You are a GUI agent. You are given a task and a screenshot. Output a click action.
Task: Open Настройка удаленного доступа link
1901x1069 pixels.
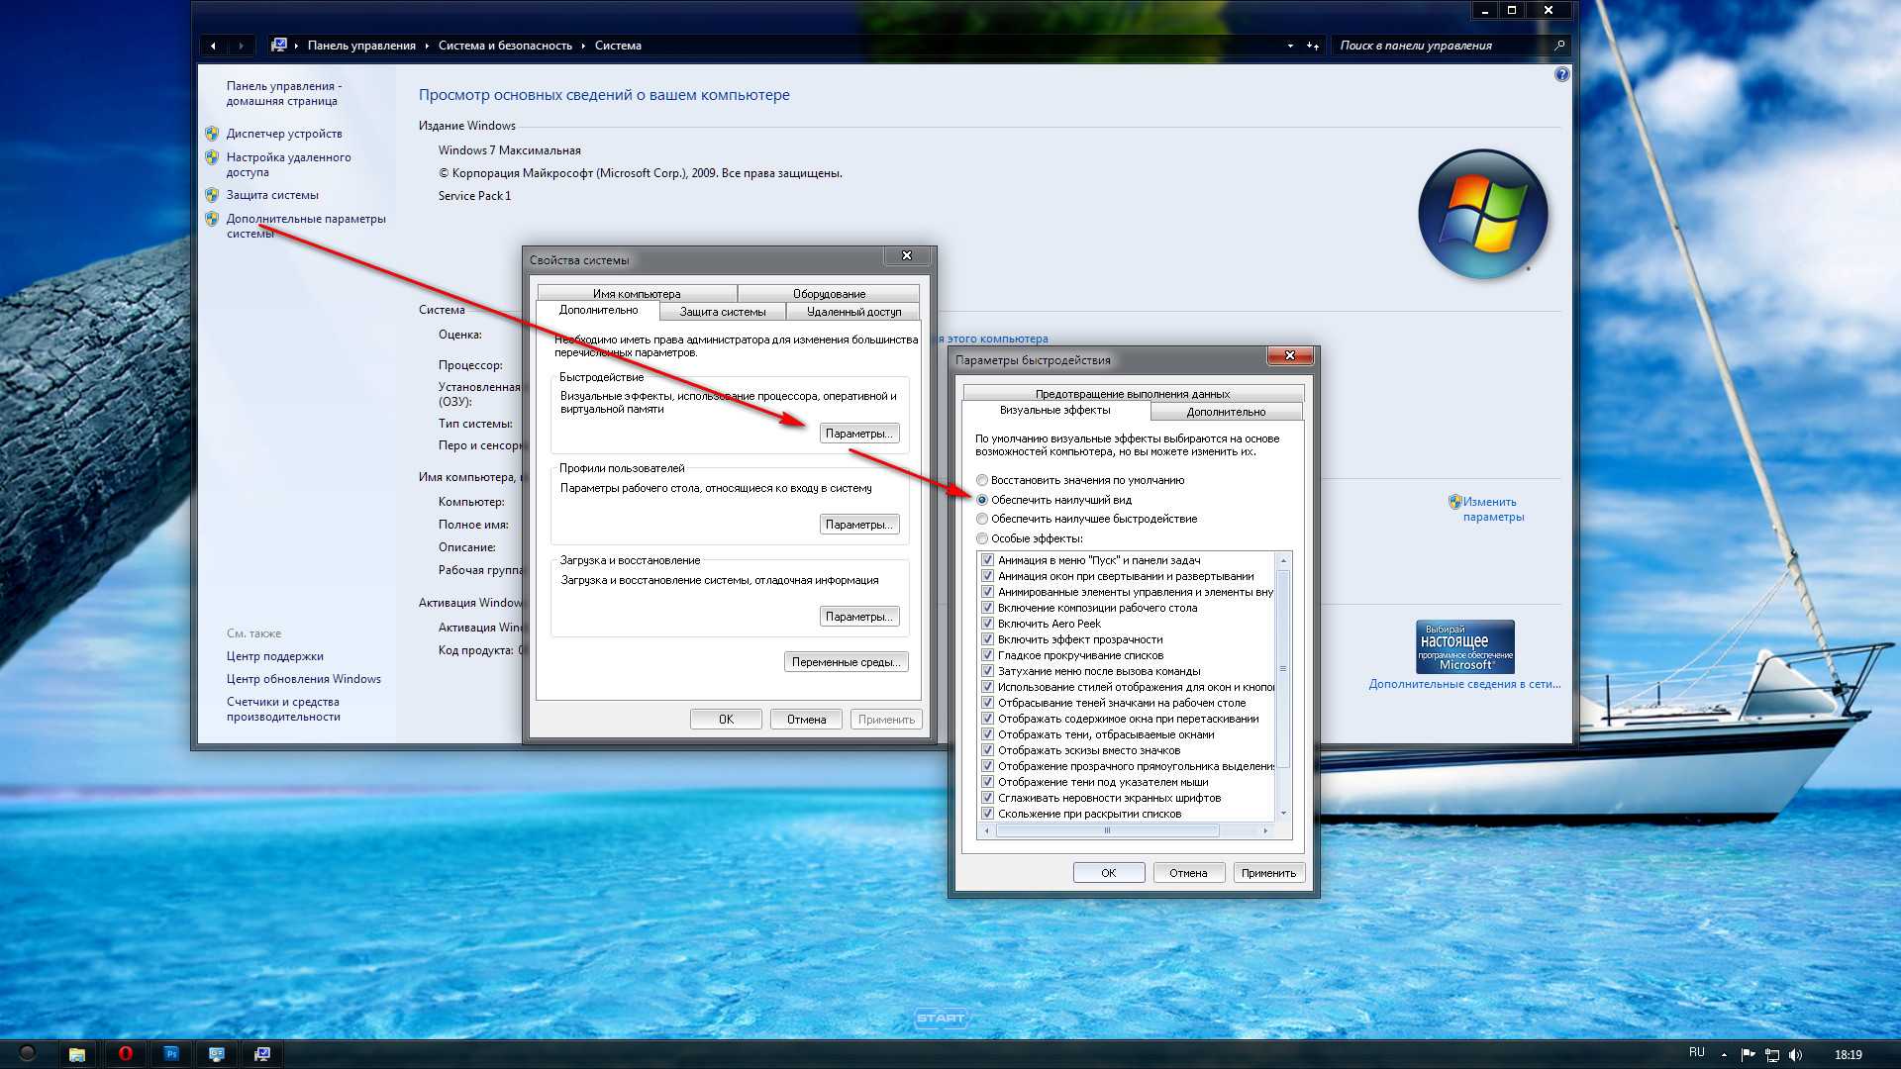288,164
